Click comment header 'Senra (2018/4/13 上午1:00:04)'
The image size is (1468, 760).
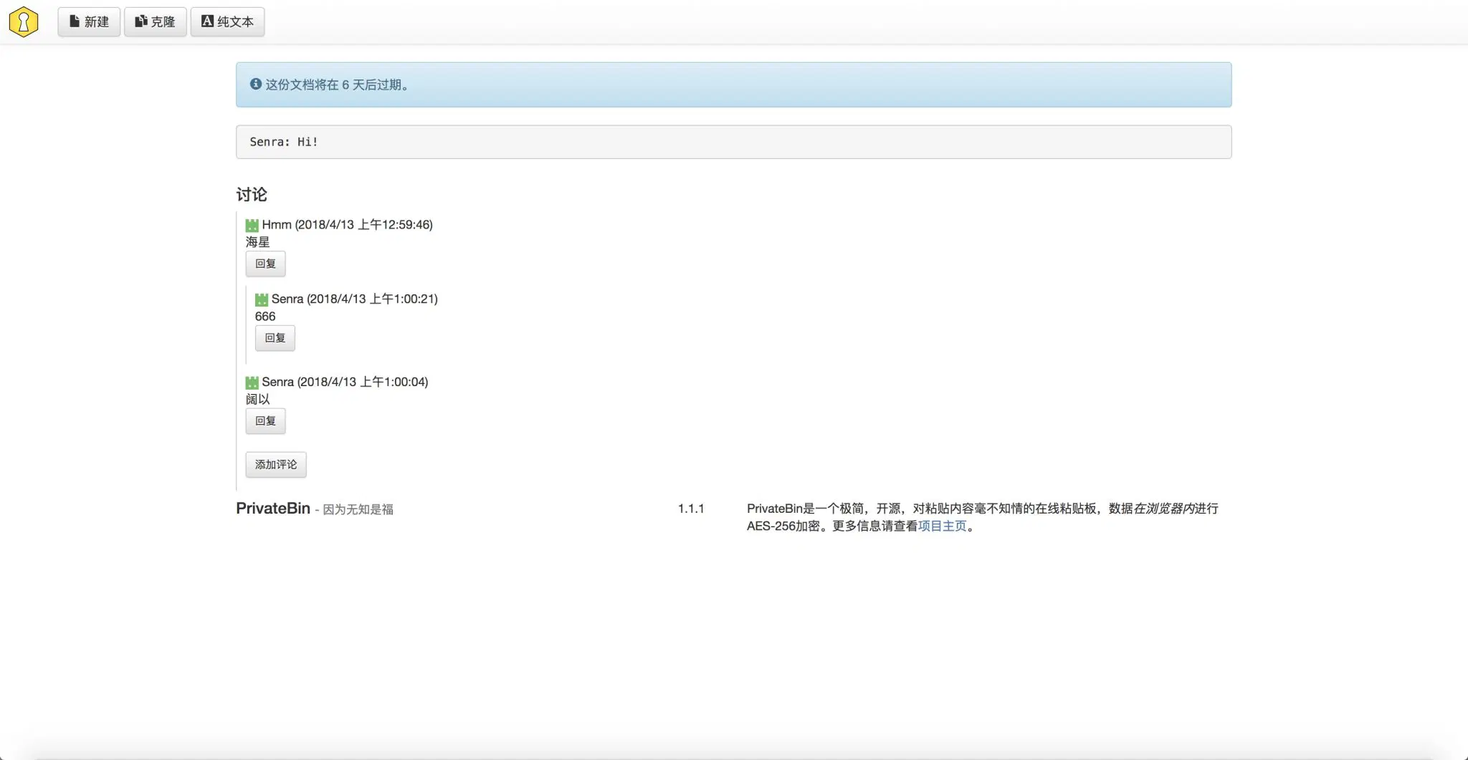[x=345, y=382]
